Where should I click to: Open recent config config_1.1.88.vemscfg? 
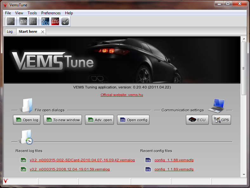point(174,160)
